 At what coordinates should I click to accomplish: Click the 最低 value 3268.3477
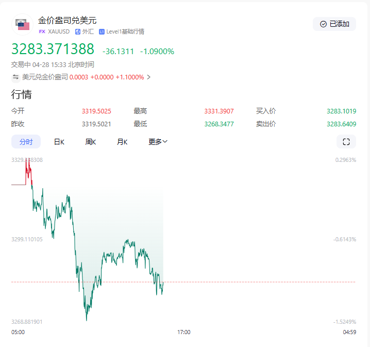[219, 124]
